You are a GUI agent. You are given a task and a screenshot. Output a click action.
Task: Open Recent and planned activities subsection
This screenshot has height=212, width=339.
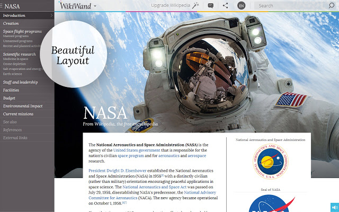tap(22, 46)
